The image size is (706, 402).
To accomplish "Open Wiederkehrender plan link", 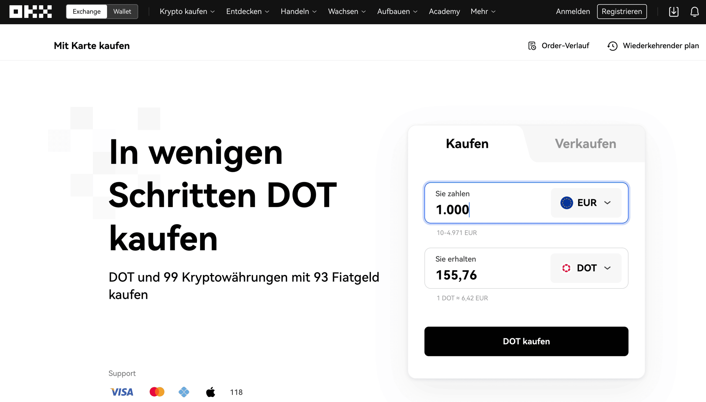I will 653,46.
